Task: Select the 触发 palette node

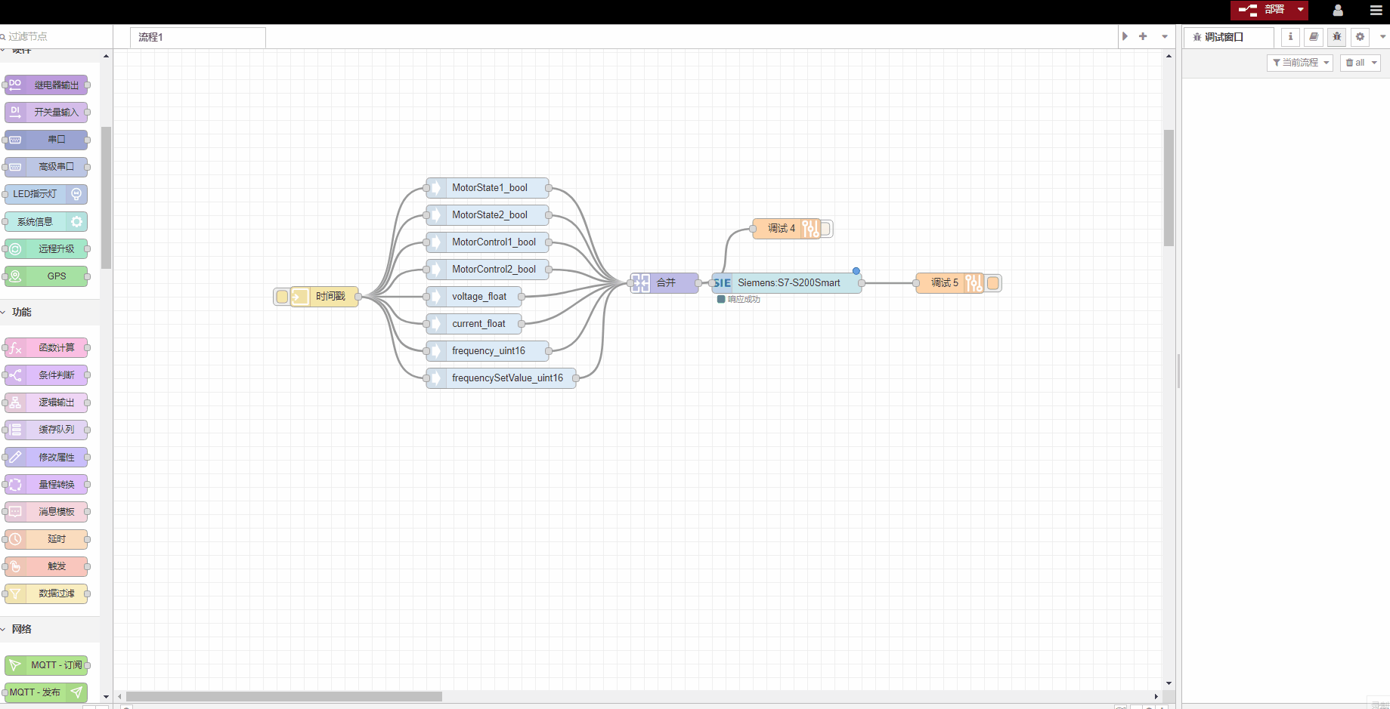Action: pyautogui.click(x=46, y=566)
